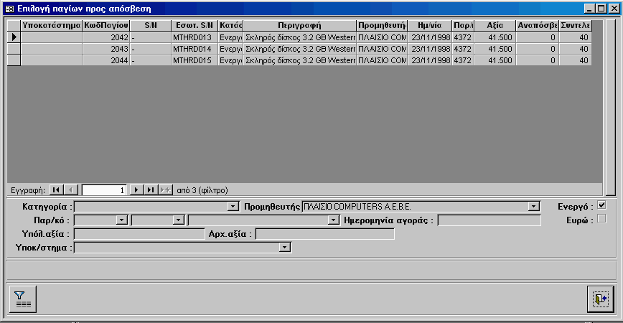623x323 pixels.
Task: Click the Ημερομηνία αγοράς field
Action: (x=489, y=220)
